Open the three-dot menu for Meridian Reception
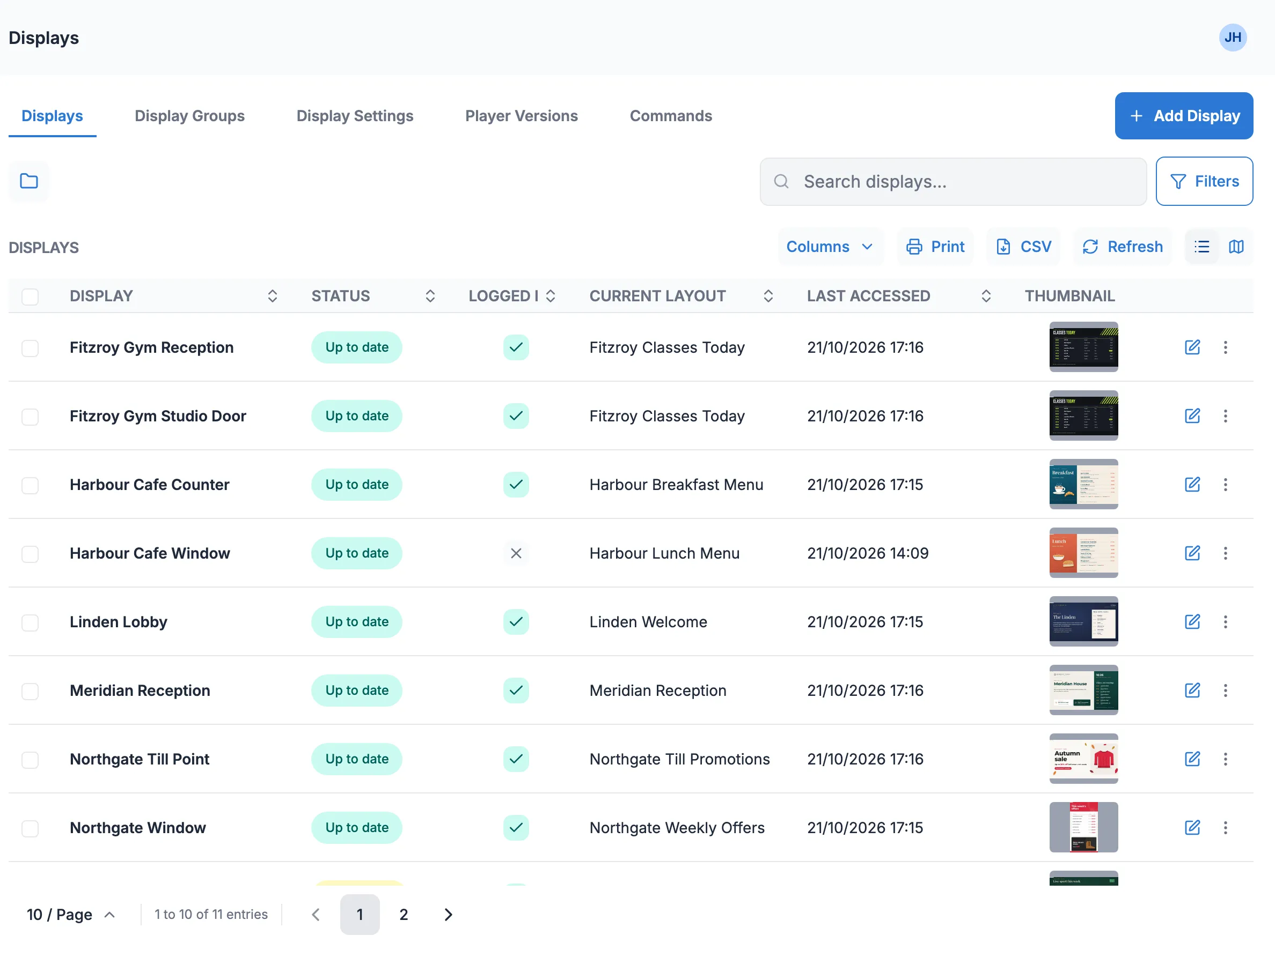Image resolution: width=1275 pixels, height=965 pixels. (x=1226, y=691)
